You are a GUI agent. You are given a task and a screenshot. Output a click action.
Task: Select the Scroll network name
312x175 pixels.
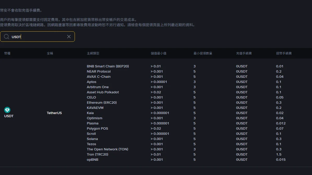91,134
